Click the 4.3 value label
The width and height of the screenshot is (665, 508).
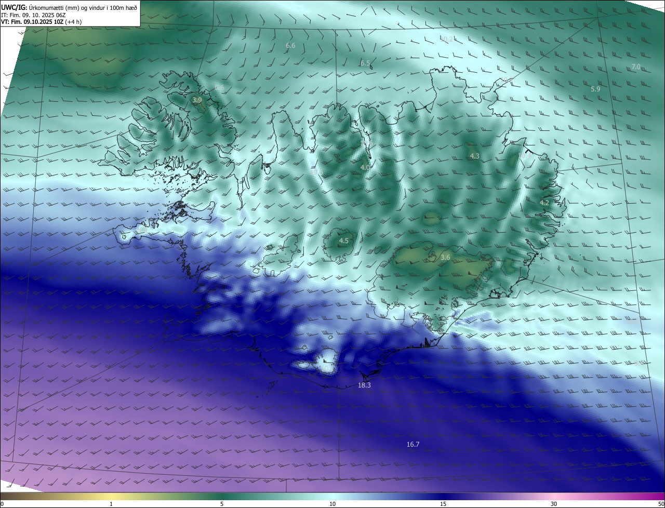point(474,156)
